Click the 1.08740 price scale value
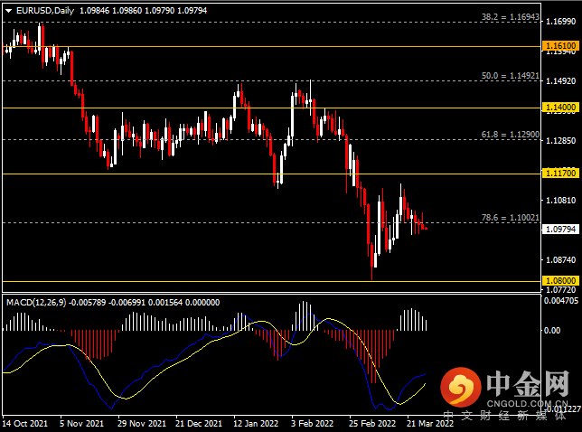 561,260
